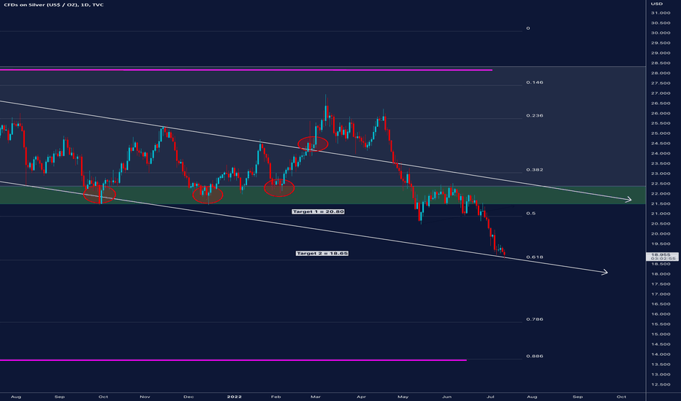The height and width of the screenshot is (401, 681).
Task: Click the Dec label on time axis
Action: pyautogui.click(x=189, y=397)
